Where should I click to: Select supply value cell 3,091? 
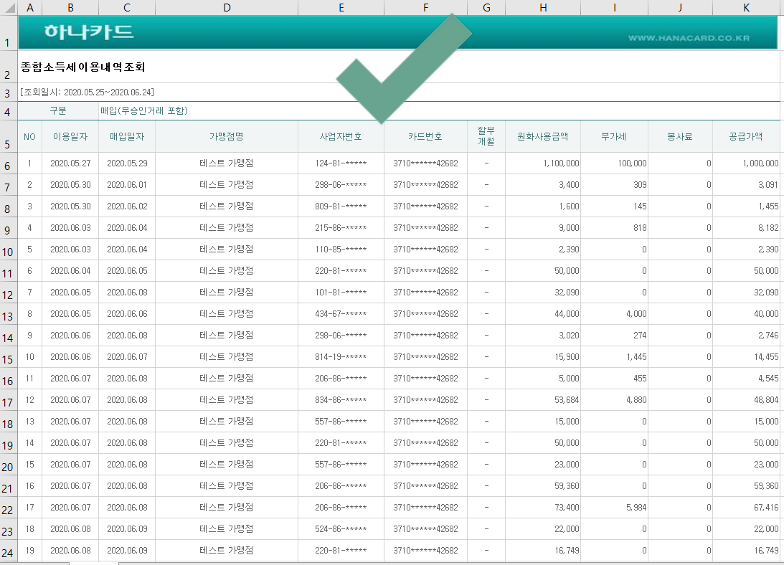[x=746, y=185]
